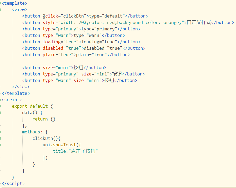Click the line starting with <button type="warn">type
This screenshot has width=236, height=188.
[x=74, y=36]
